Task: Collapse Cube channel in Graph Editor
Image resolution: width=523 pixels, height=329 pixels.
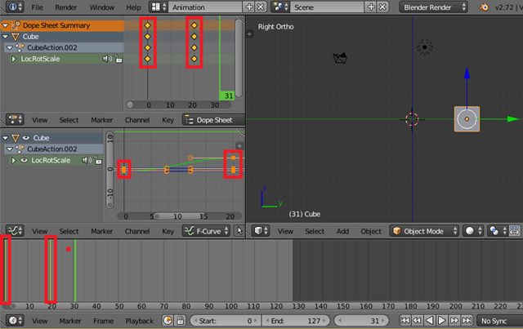Action: click(6, 138)
